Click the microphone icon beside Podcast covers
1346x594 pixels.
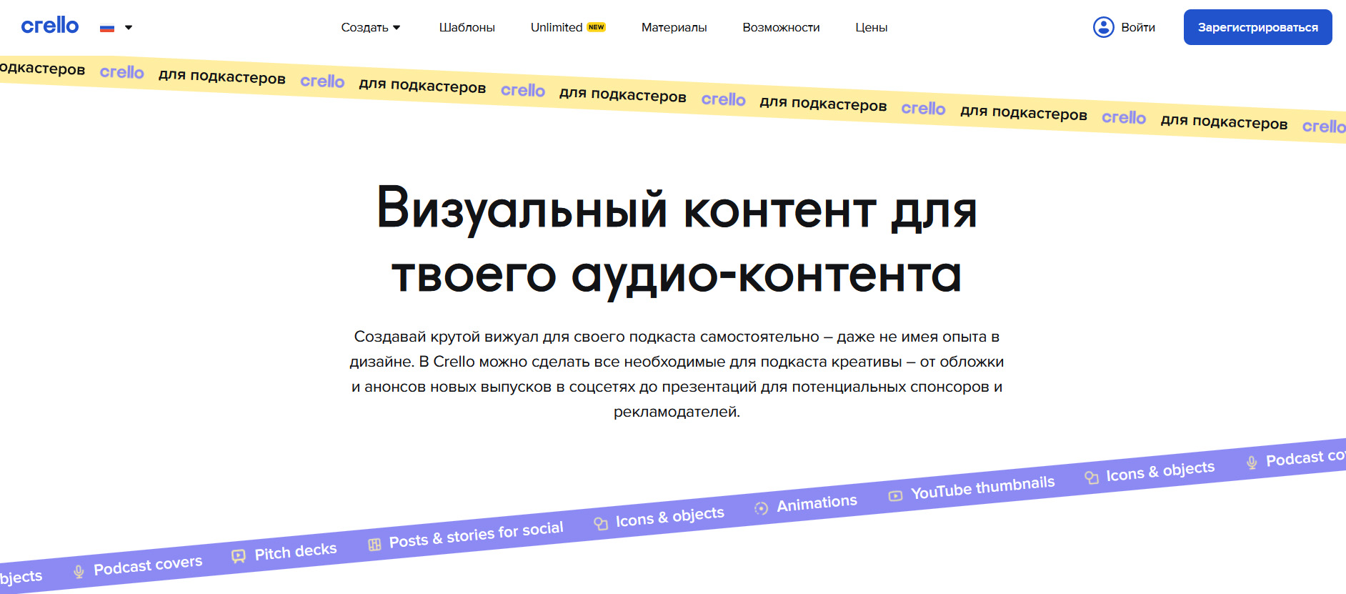(79, 571)
